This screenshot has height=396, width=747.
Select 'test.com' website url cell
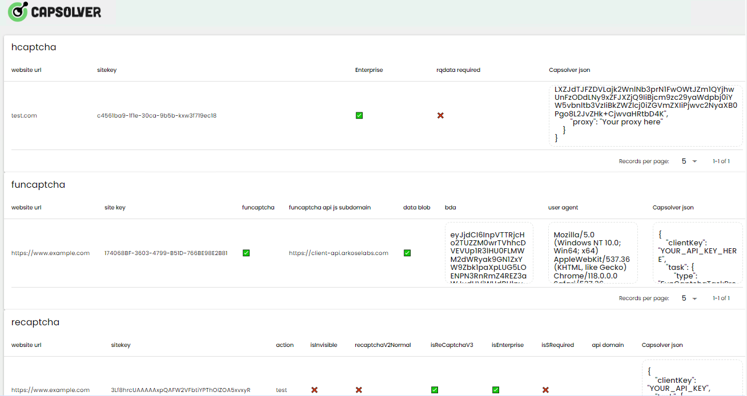[24, 116]
